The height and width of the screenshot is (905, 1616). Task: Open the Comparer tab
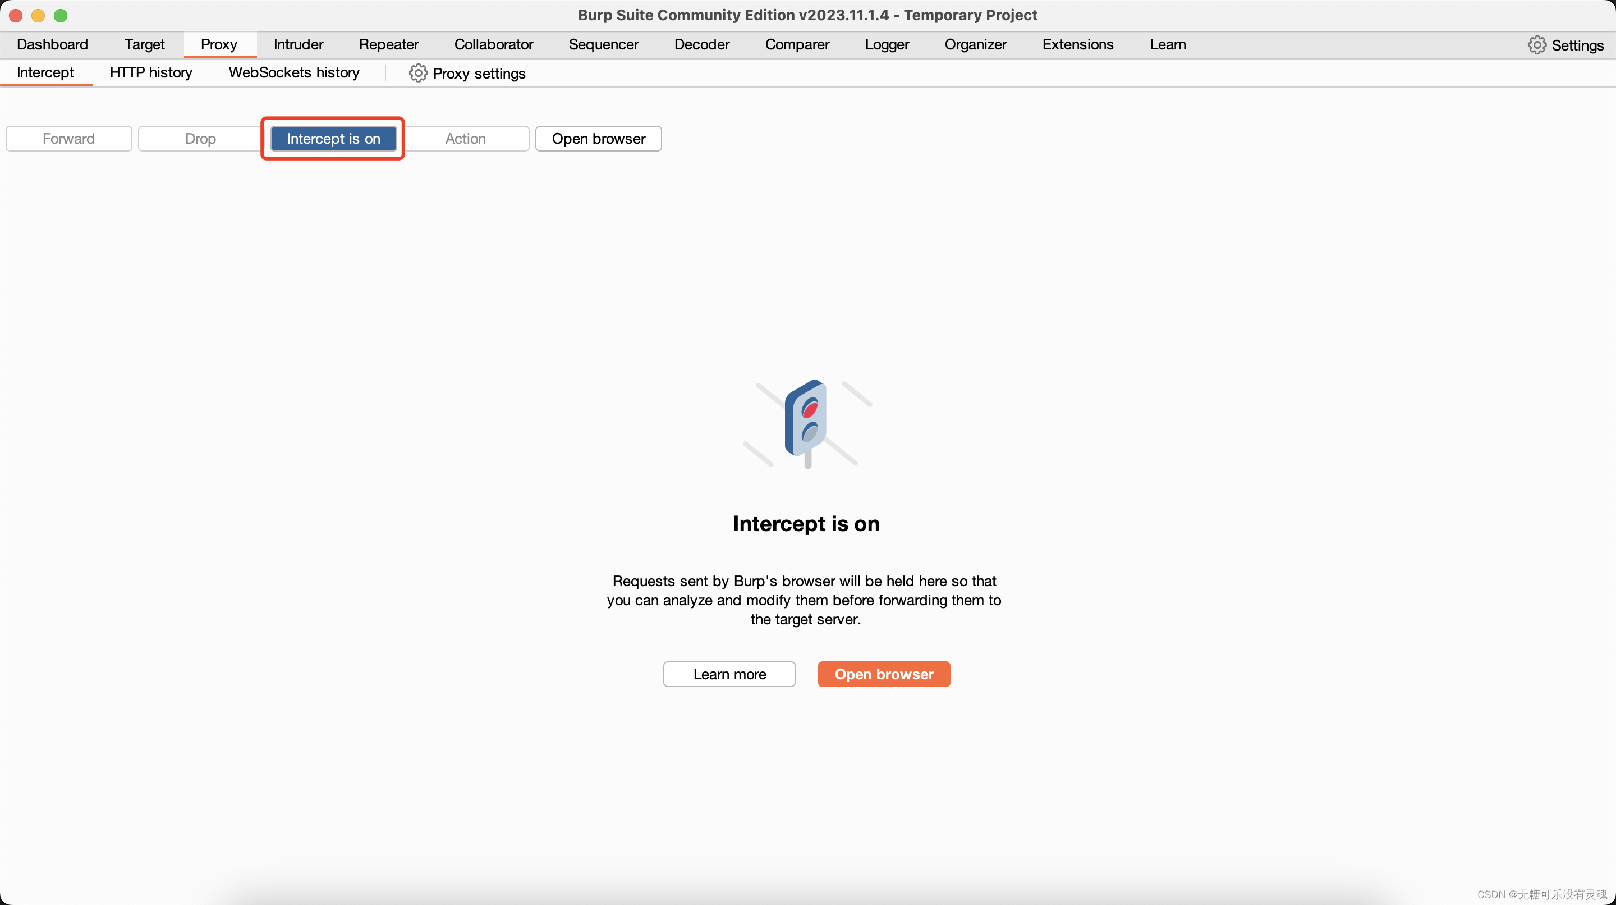pos(797,44)
